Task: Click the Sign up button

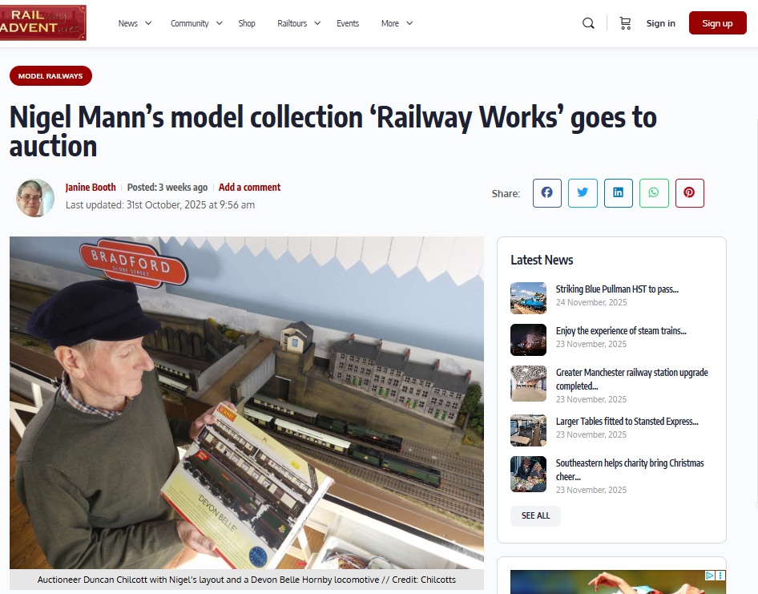Action: (717, 22)
